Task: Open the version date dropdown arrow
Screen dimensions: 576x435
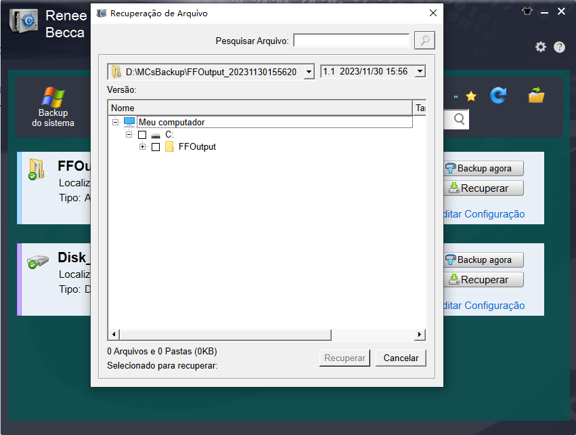Action: (420, 71)
